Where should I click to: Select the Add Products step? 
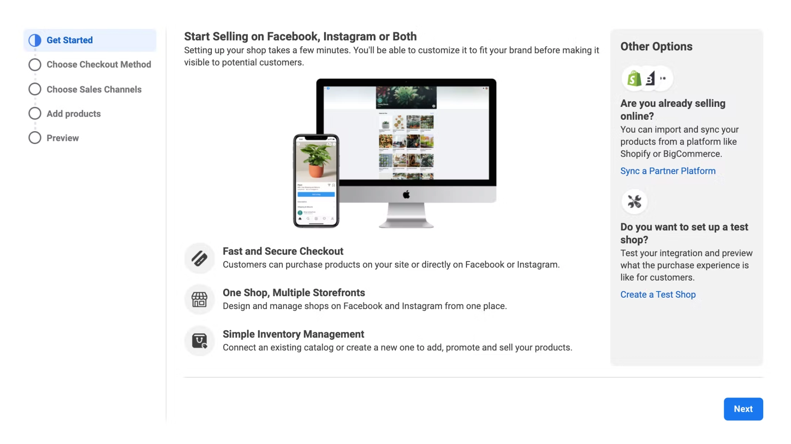[73, 113]
